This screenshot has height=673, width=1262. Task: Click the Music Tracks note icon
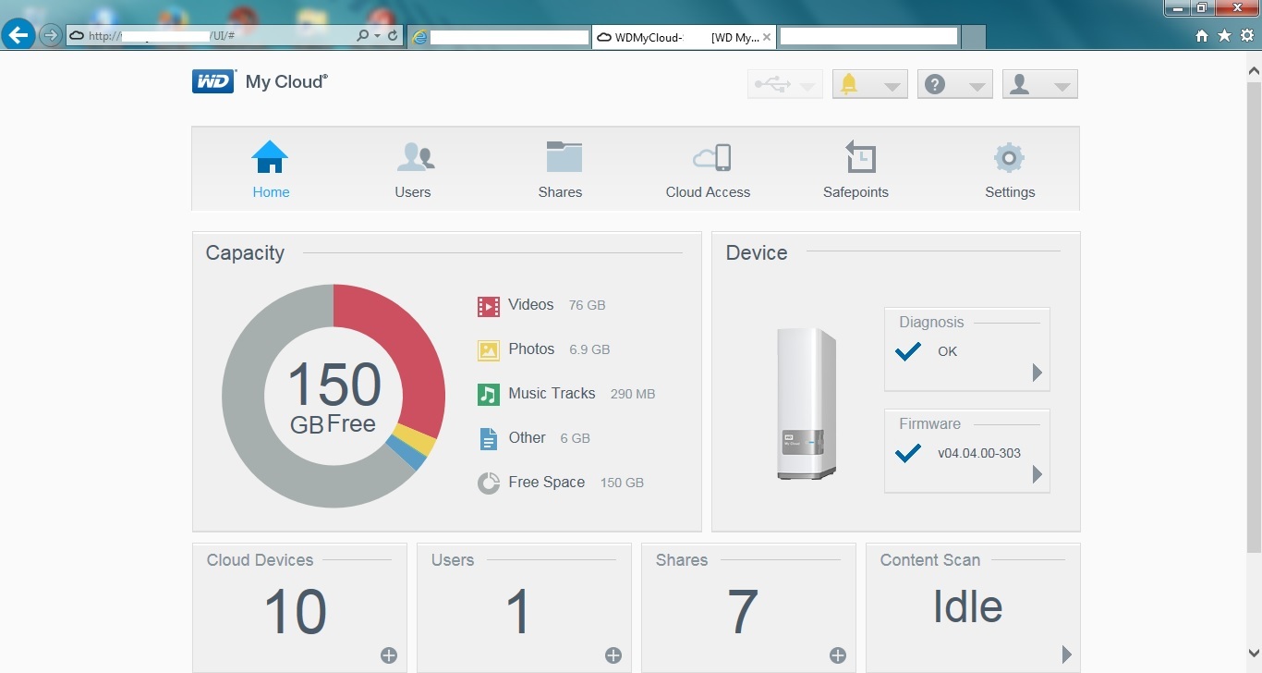(488, 395)
